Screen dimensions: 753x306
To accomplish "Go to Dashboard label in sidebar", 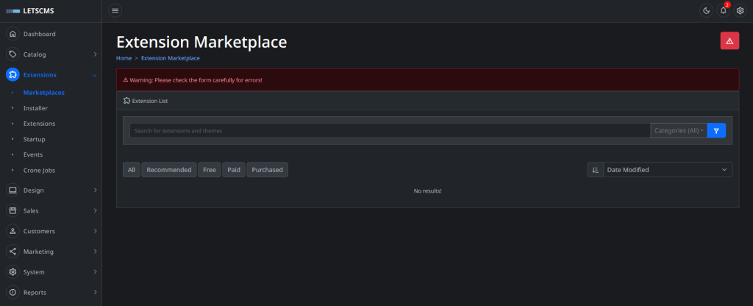I will [x=40, y=34].
